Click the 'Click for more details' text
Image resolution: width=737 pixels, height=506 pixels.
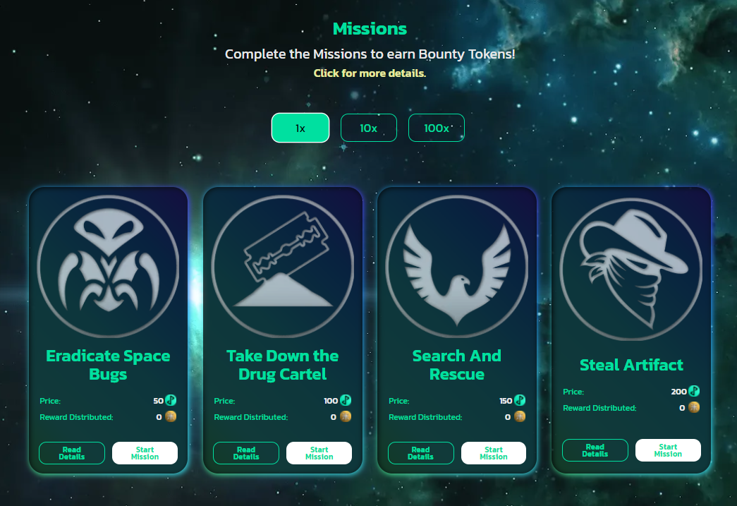click(x=370, y=73)
